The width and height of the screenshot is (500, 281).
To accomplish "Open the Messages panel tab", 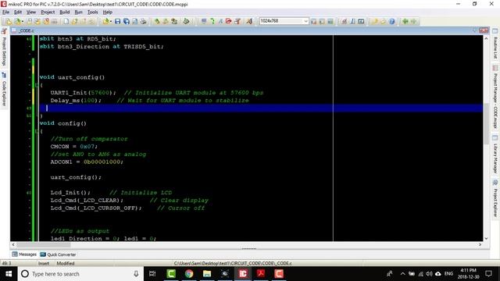I will tap(24, 254).
